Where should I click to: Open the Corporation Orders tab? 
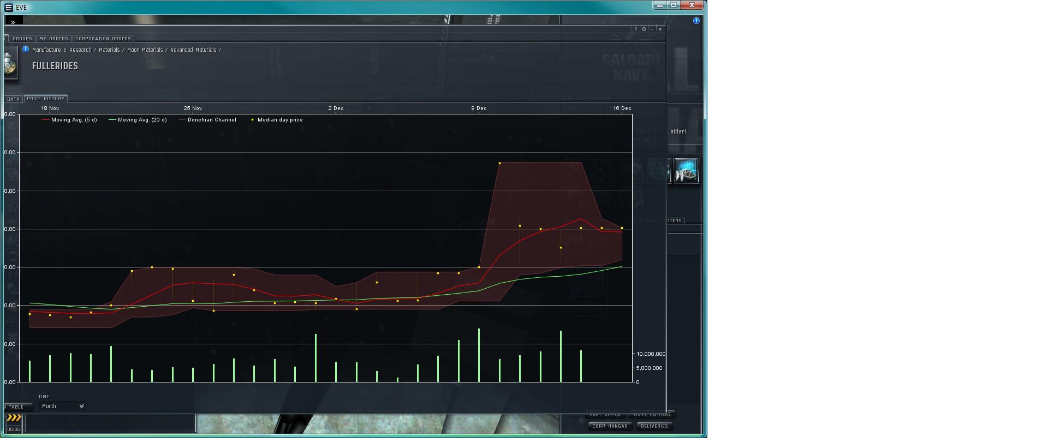(x=103, y=39)
